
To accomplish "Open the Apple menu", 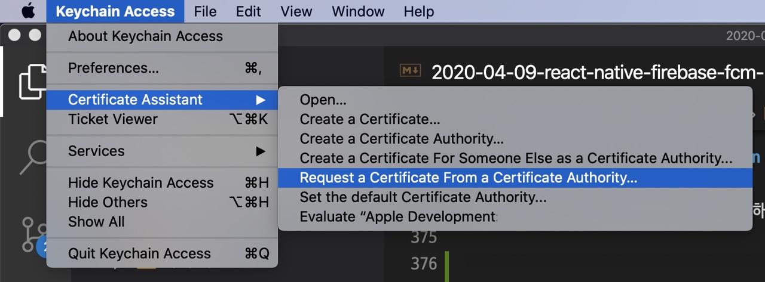I will click(28, 11).
